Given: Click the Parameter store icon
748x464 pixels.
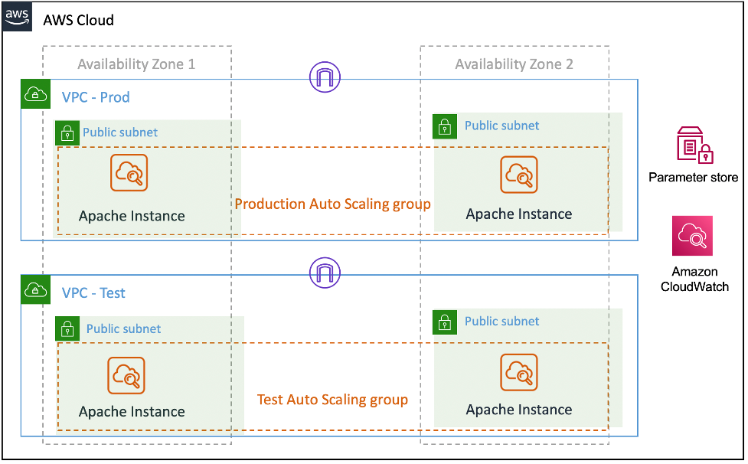Looking at the screenshot, I should click(693, 145).
